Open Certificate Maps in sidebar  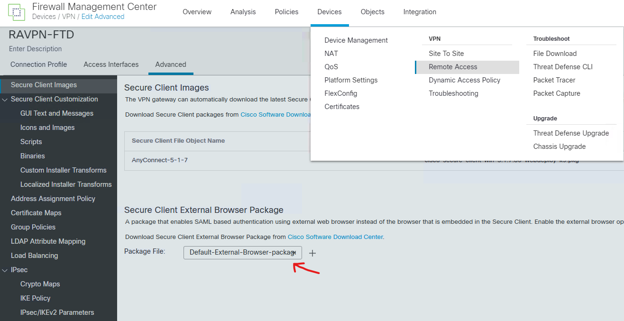pos(36,213)
